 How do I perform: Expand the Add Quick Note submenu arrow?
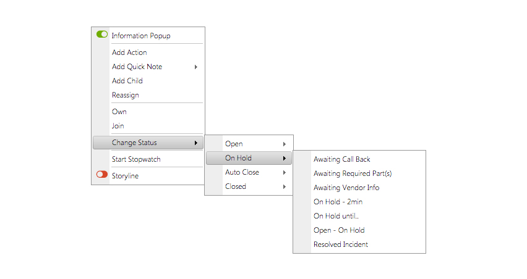click(x=196, y=67)
